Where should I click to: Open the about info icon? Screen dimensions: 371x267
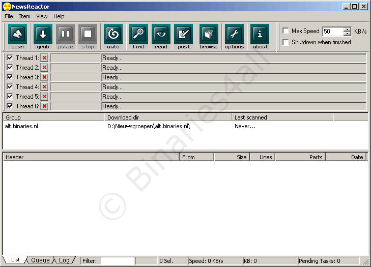pos(260,37)
